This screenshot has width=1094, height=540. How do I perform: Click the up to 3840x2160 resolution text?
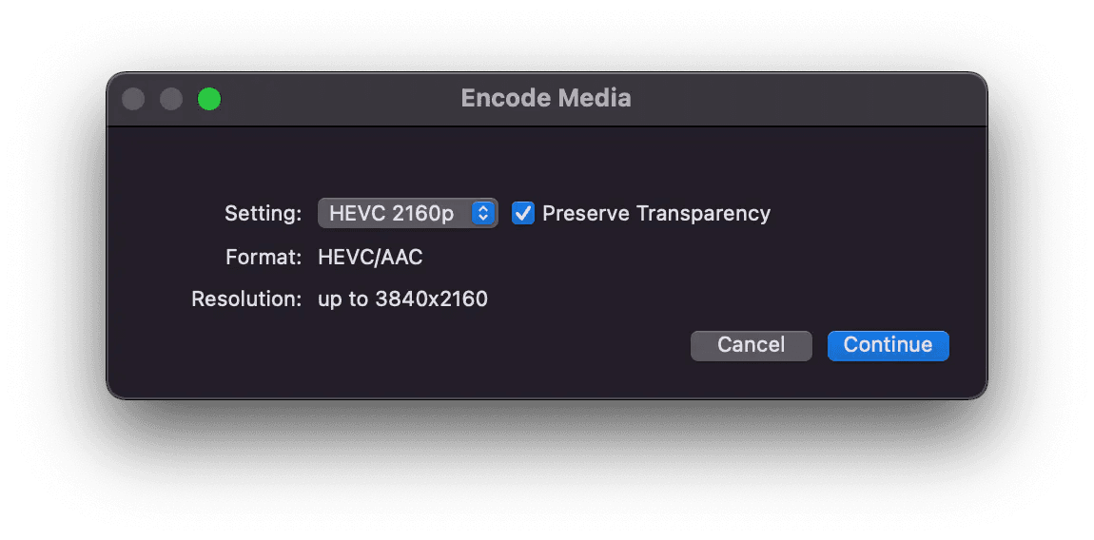point(402,299)
